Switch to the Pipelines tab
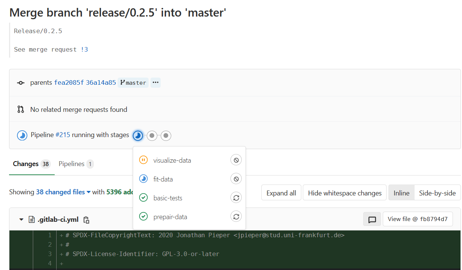 pos(72,163)
